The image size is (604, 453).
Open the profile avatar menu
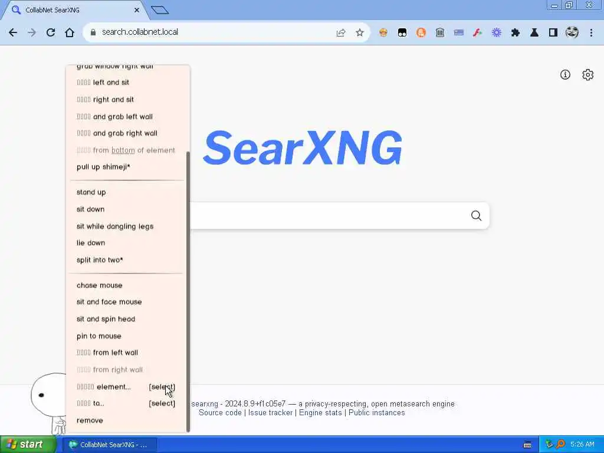pos(572,32)
